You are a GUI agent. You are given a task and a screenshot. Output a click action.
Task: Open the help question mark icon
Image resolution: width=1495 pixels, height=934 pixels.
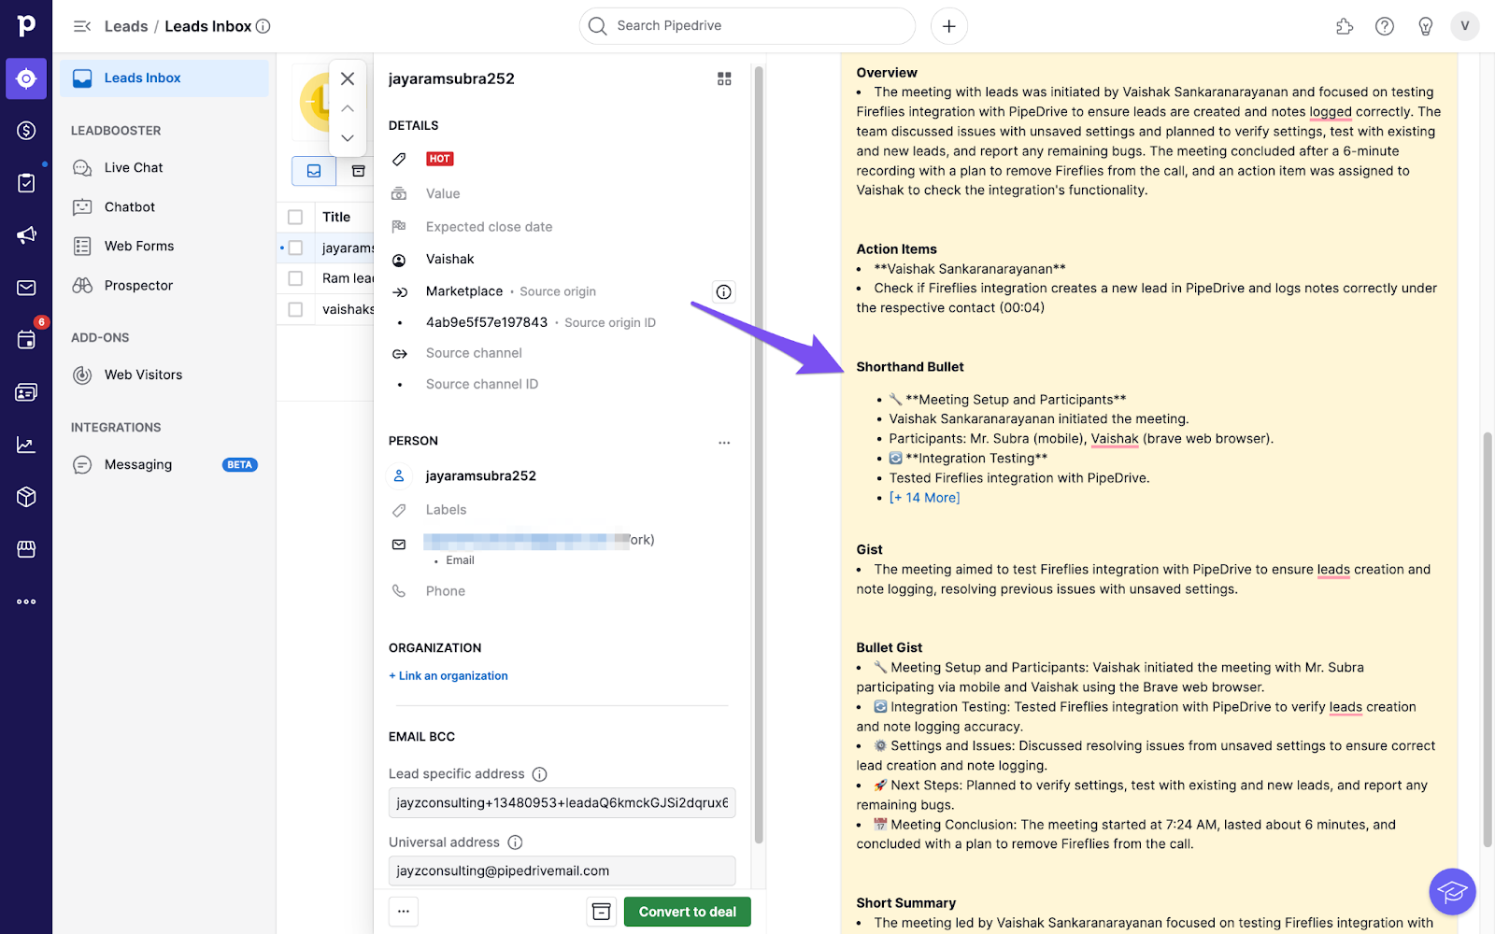click(x=1385, y=26)
